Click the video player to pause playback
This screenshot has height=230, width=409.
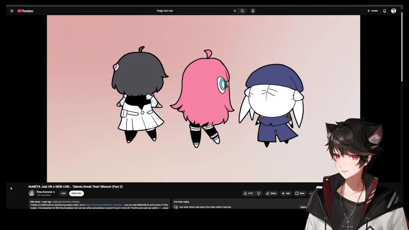point(203,98)
